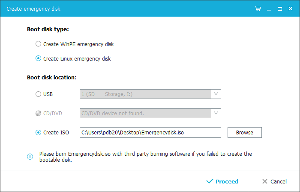Image resolution: width=300 pixels, height=192 pixels.
Task: Minimize the Create emergency disk window
Action: coord(269,9)
